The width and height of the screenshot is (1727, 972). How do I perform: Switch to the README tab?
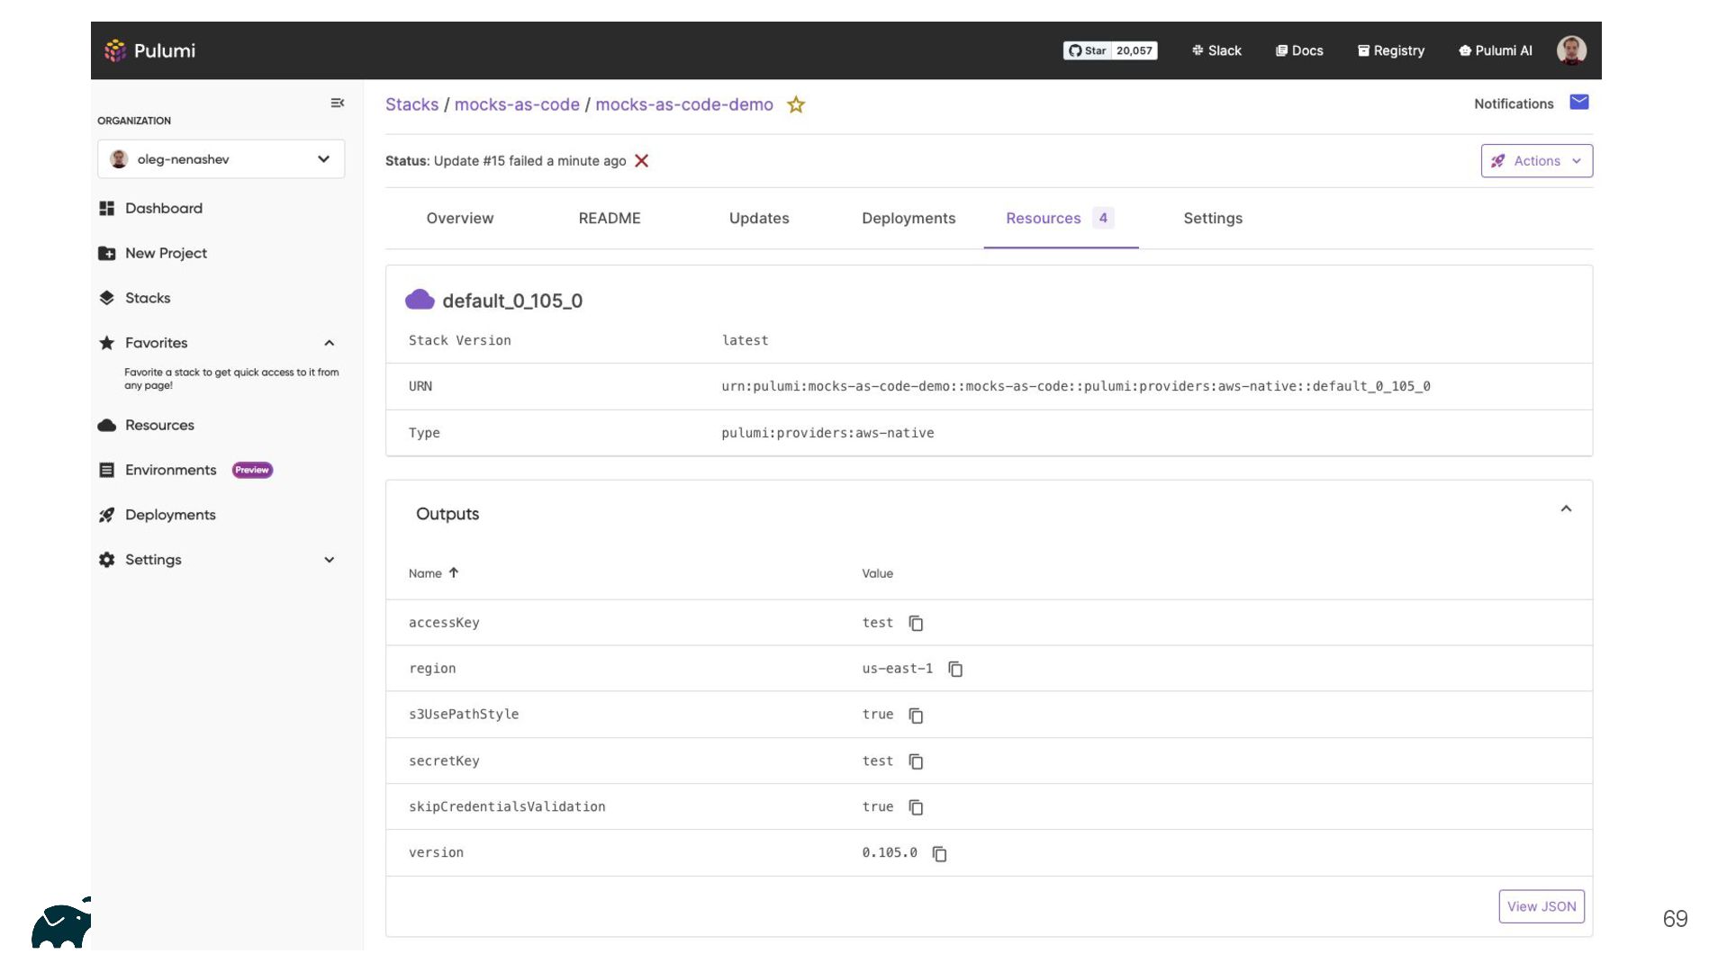click(x=610, y=218)
